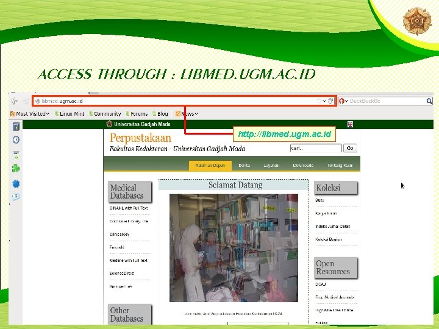
Task: Select the Berita tab
Action: (244, 165)
